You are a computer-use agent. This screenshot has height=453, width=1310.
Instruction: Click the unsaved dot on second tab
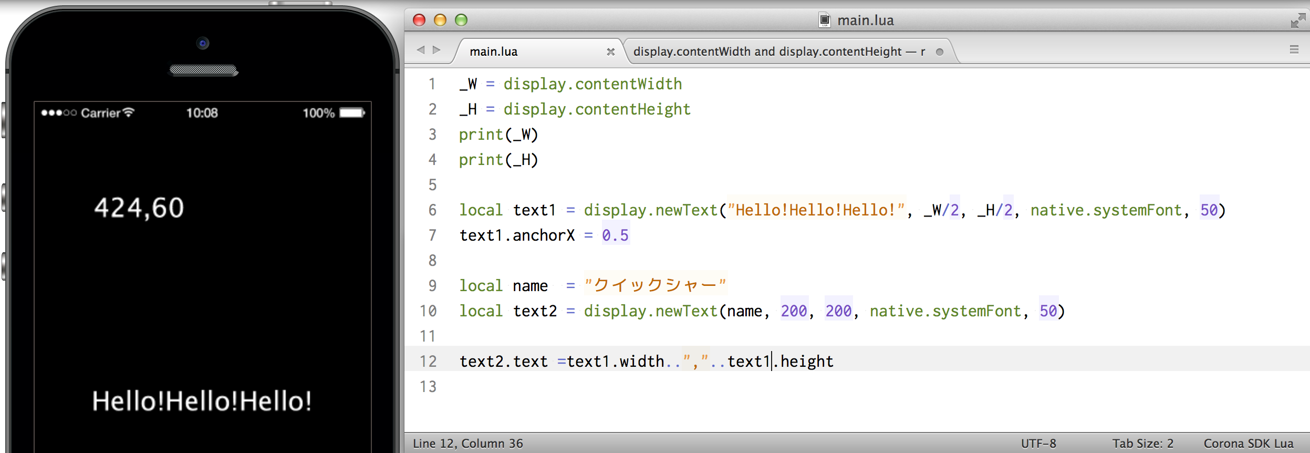(940, 52)
